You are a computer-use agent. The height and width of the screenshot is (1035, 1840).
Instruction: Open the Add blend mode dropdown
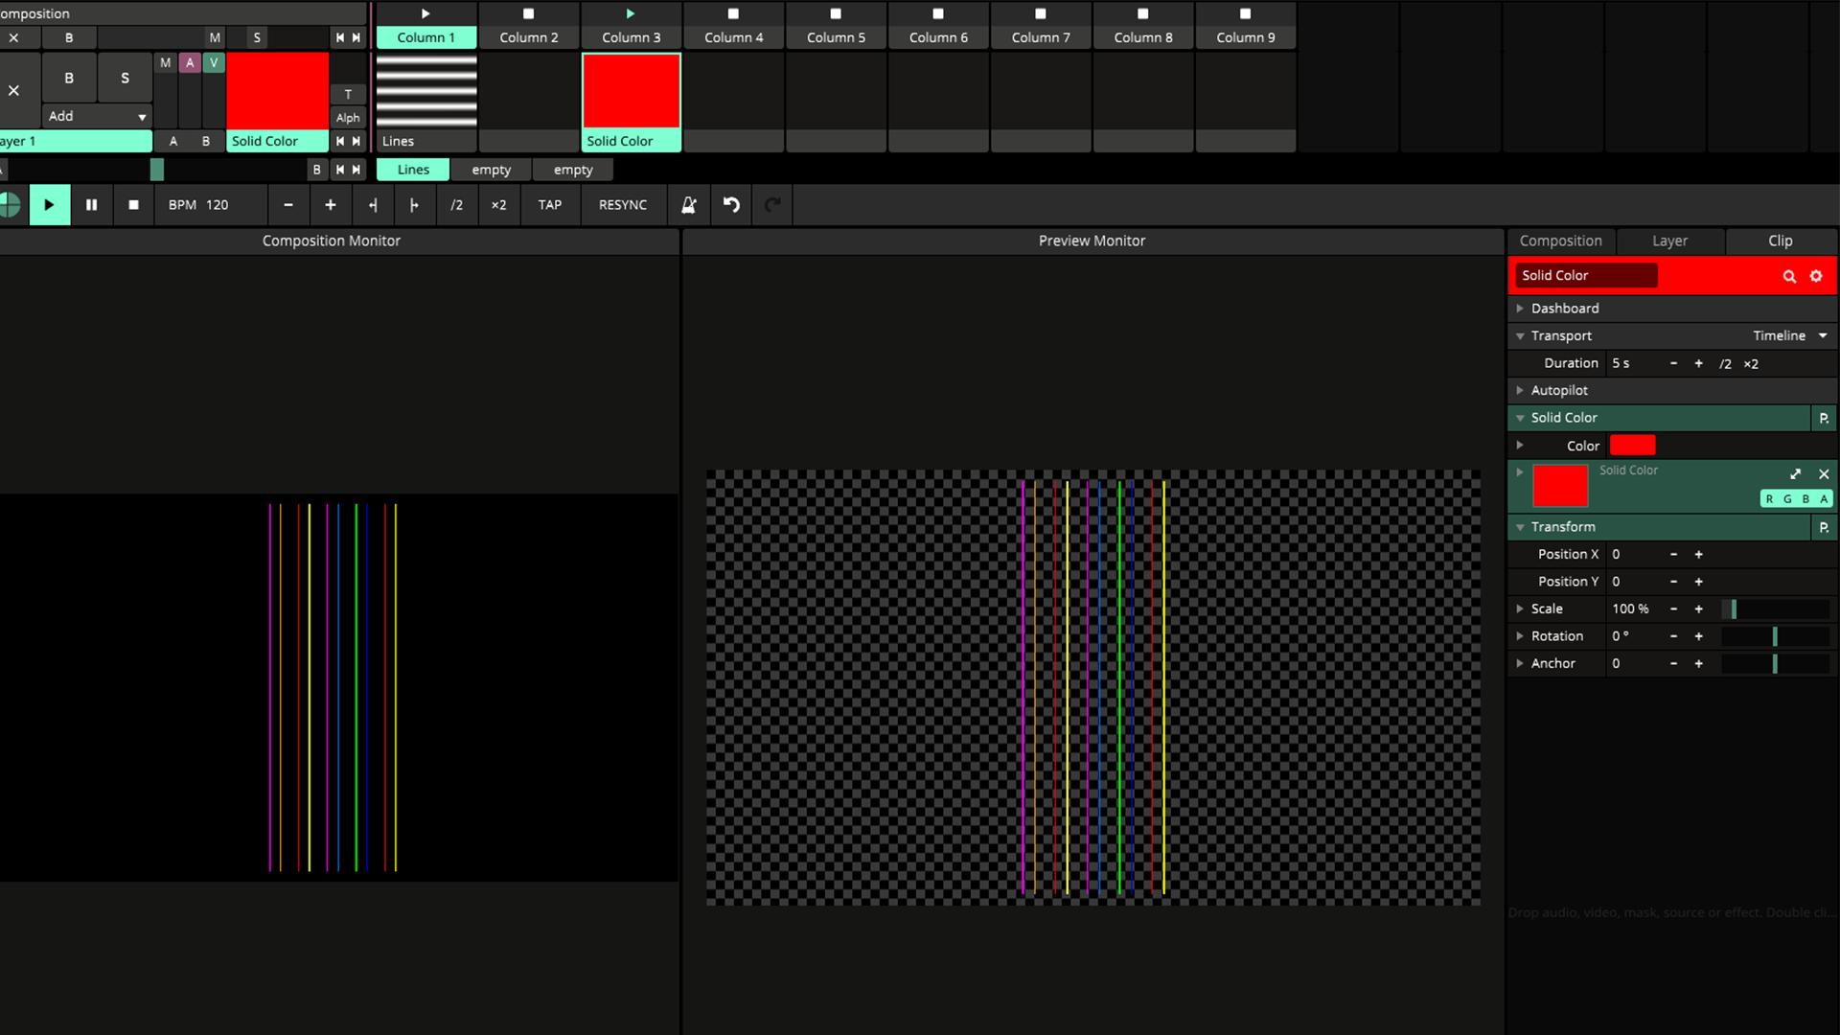(96, 116)
